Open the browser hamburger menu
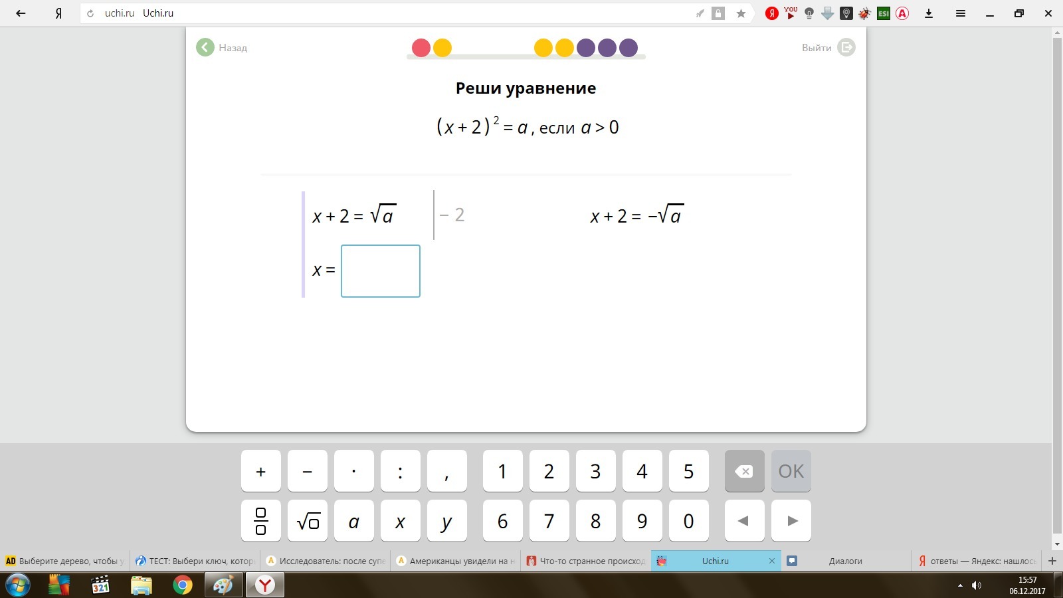The height and width of the screenshot is (598, 1063). point(961,13)
